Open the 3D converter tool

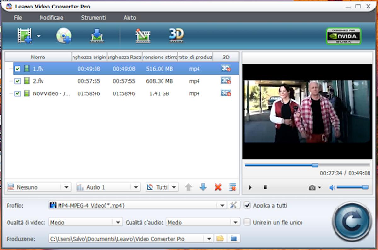177,36
